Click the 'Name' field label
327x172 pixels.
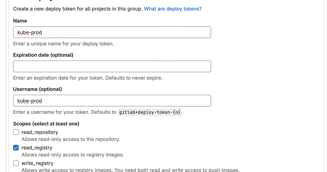coord(20,21)
